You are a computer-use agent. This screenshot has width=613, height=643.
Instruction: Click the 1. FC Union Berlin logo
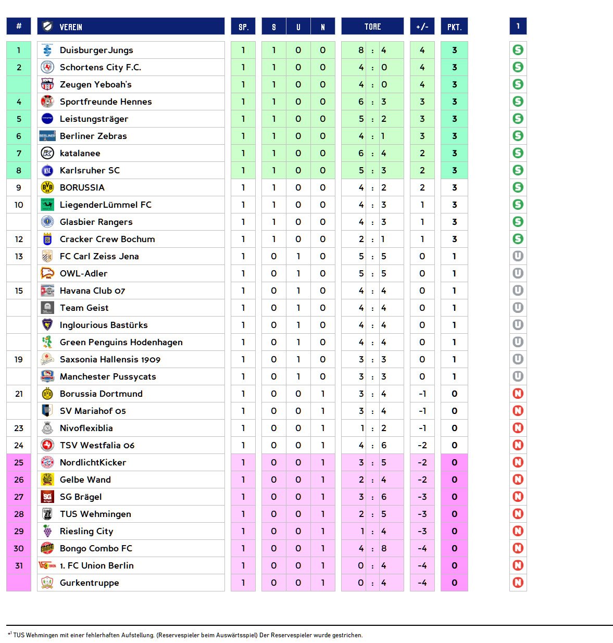pyautogui.click(x=47, y=565)
